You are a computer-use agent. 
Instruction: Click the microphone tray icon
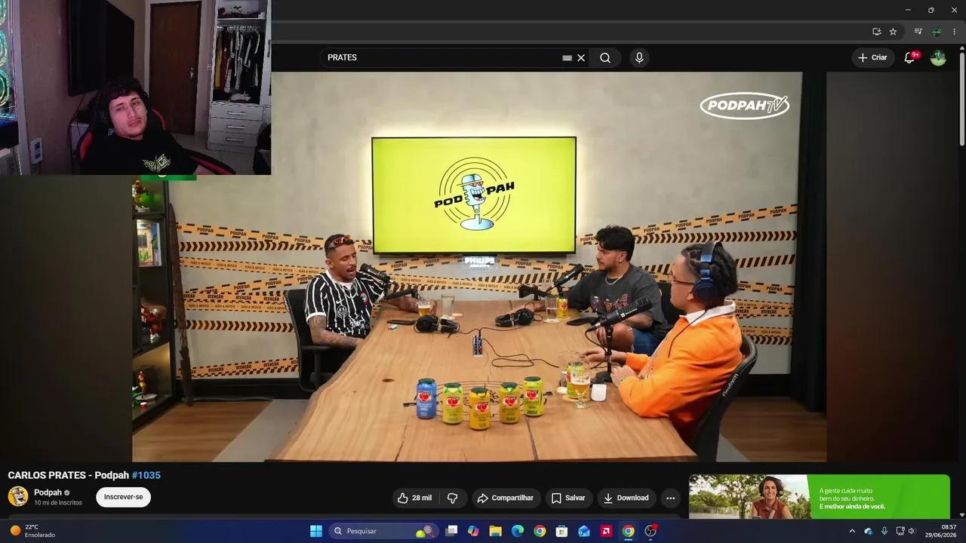point(884,531)
